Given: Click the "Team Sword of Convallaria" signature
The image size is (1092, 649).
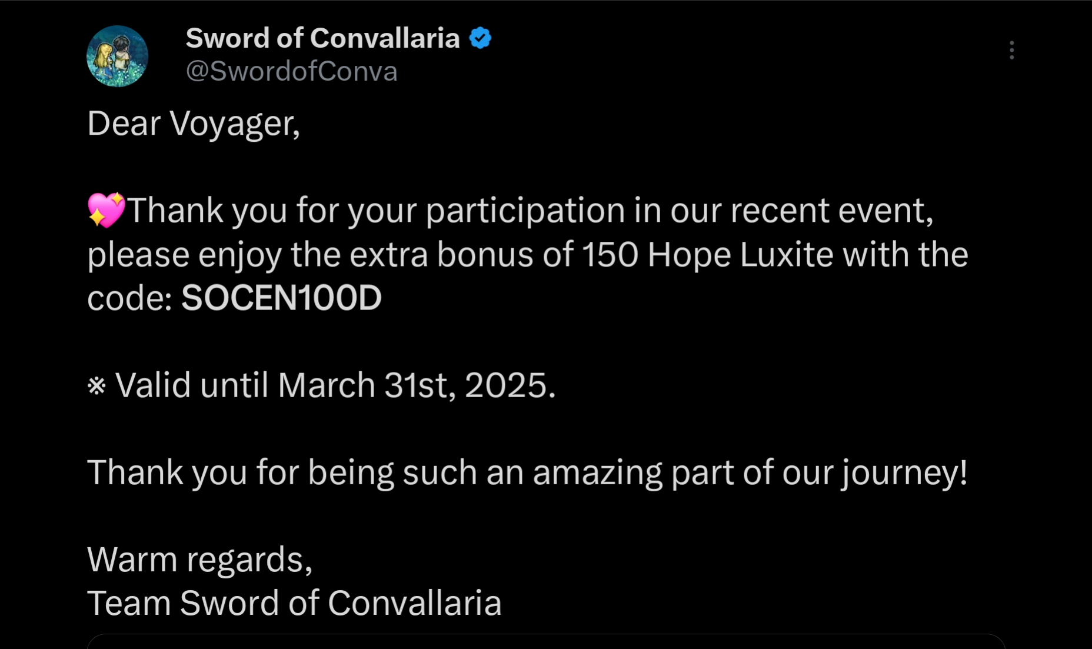Looking at the screenshot, I should [x=294, y=603].
